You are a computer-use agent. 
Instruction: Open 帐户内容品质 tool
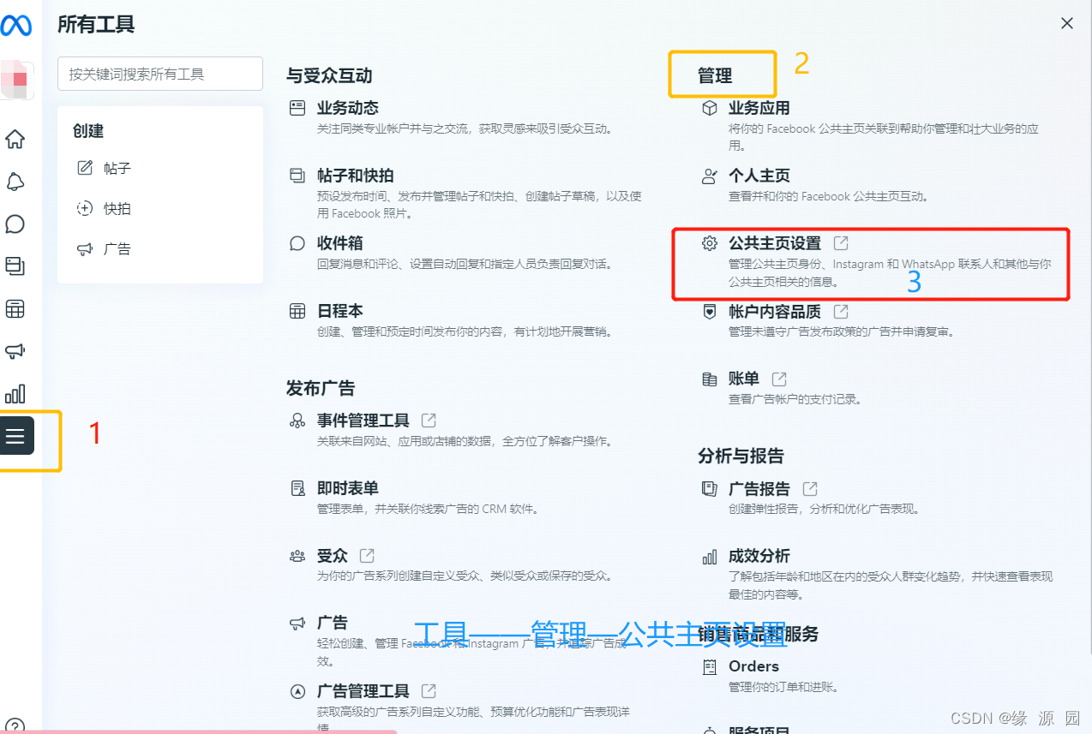click(775, 311)
